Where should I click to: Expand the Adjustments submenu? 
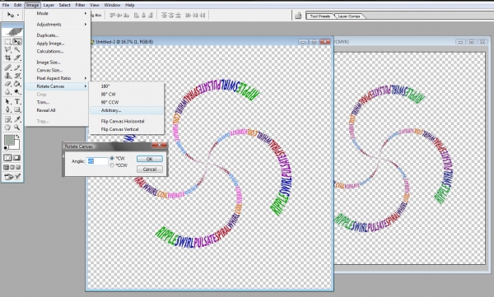(58, 24)
